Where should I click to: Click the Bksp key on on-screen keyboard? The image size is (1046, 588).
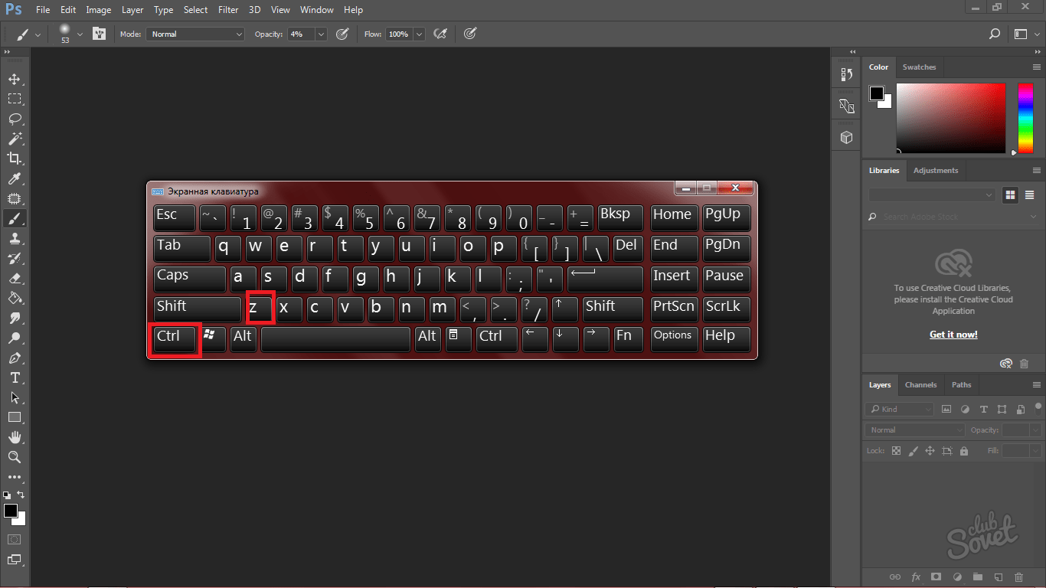click(620, 217)
